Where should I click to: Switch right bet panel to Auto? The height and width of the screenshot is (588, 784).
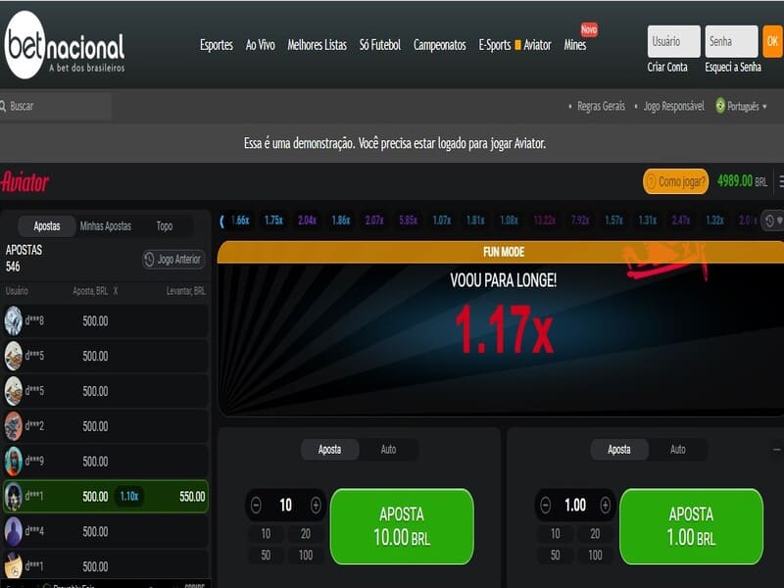[x=677, y=450]
